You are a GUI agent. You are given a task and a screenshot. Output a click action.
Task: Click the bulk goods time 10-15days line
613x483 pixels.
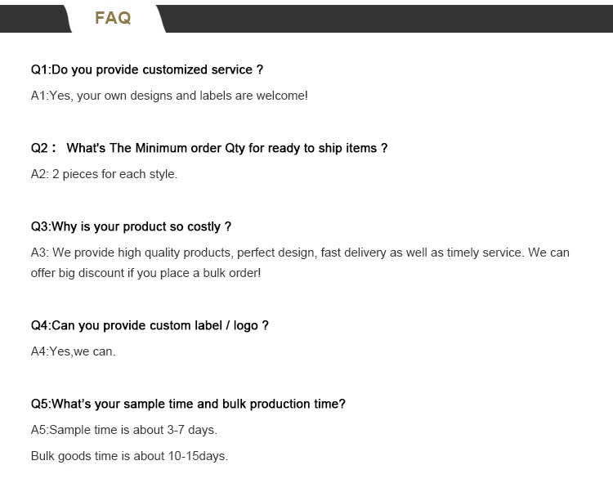coord(129,456)
